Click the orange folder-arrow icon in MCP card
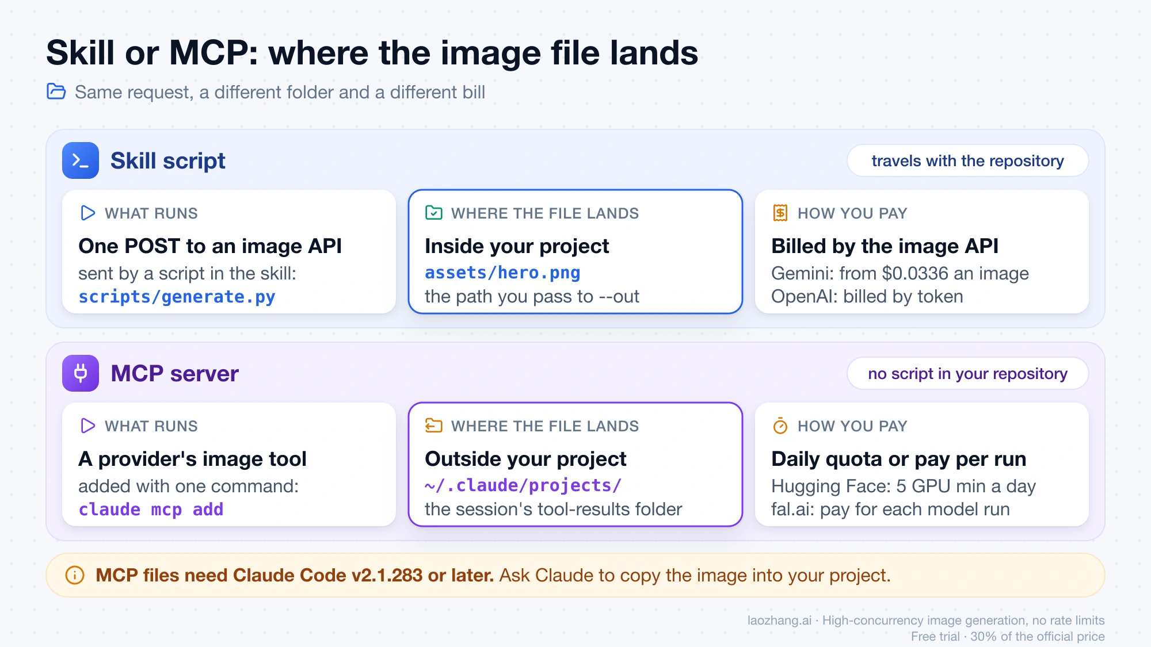This screenshot has height=647, width=1151. (434, 426)
